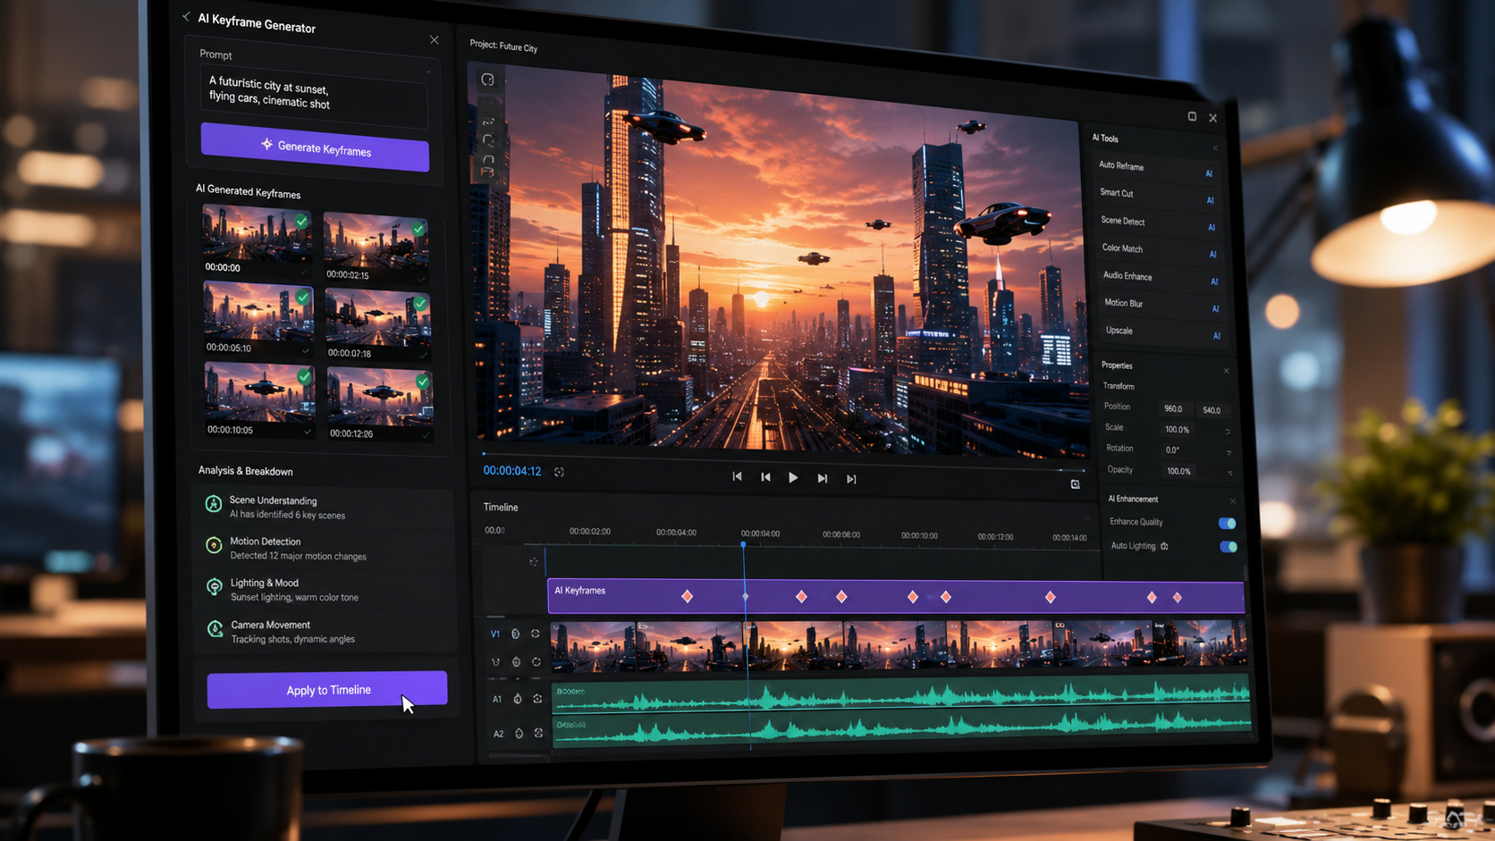The width and height of the screenshot is (1495, 841).
Task: Select the V1 track label
Action: coord(494,634)
